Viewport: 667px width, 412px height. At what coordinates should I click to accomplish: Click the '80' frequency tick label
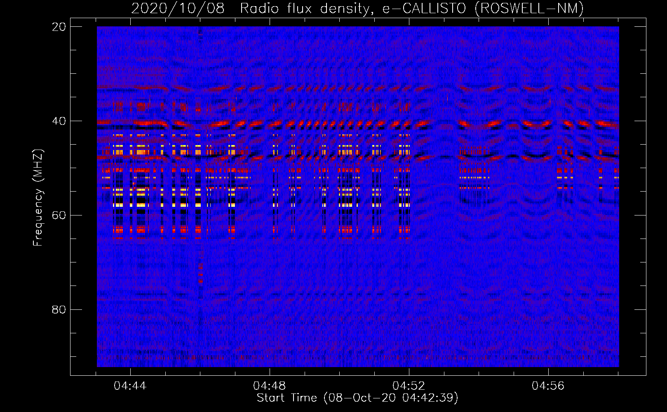[x=59, y=310]
